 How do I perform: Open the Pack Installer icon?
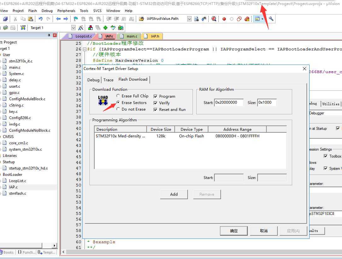coord(121,28)
